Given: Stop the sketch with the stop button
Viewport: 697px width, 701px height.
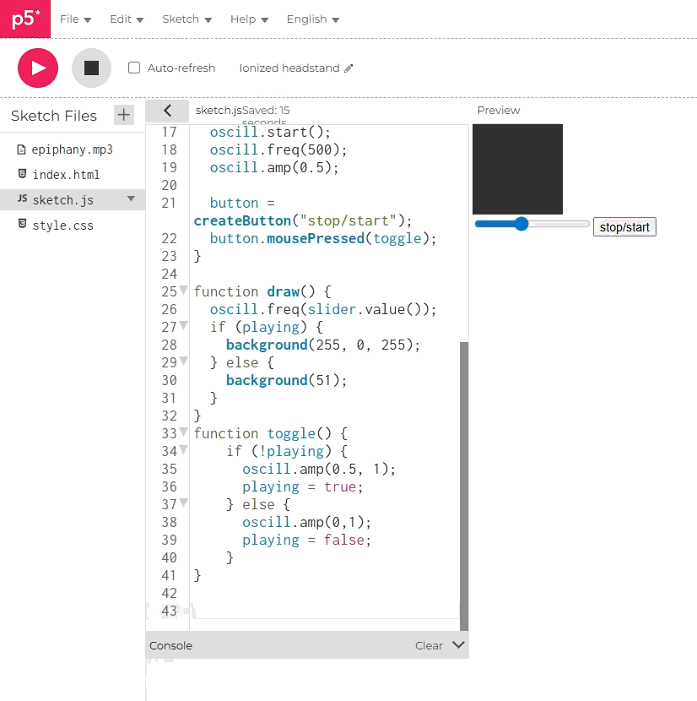Looking at the screenshot, I should 92,68.
